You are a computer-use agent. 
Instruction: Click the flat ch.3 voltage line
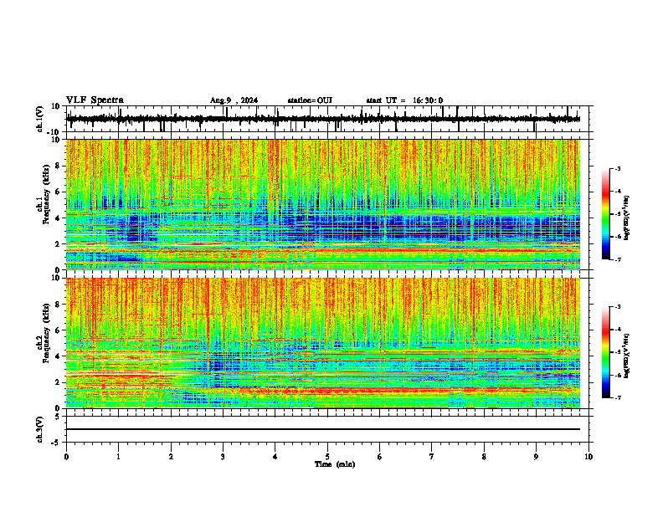323,429
